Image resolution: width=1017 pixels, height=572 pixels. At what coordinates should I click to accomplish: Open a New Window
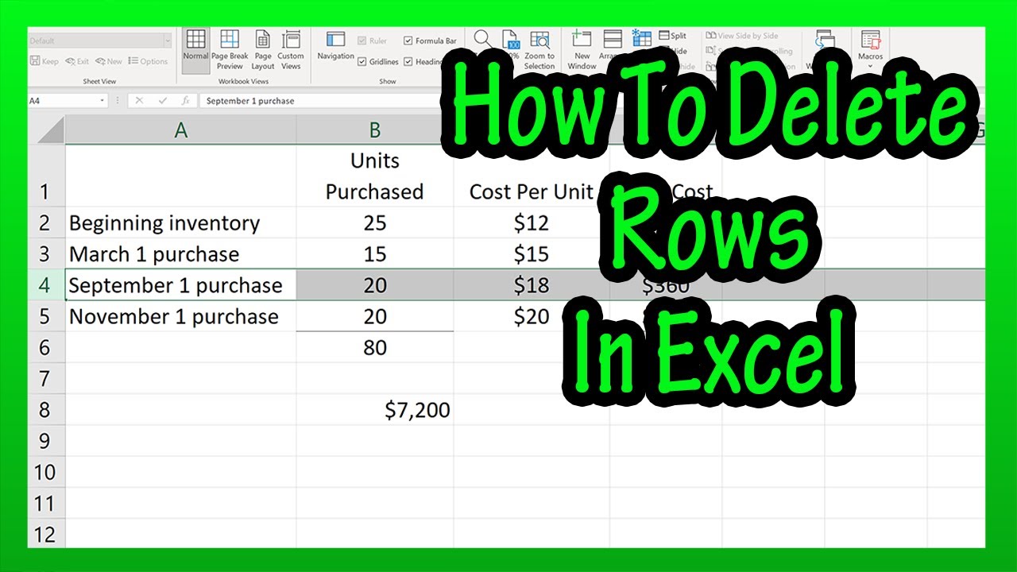(x=582, y=49)
